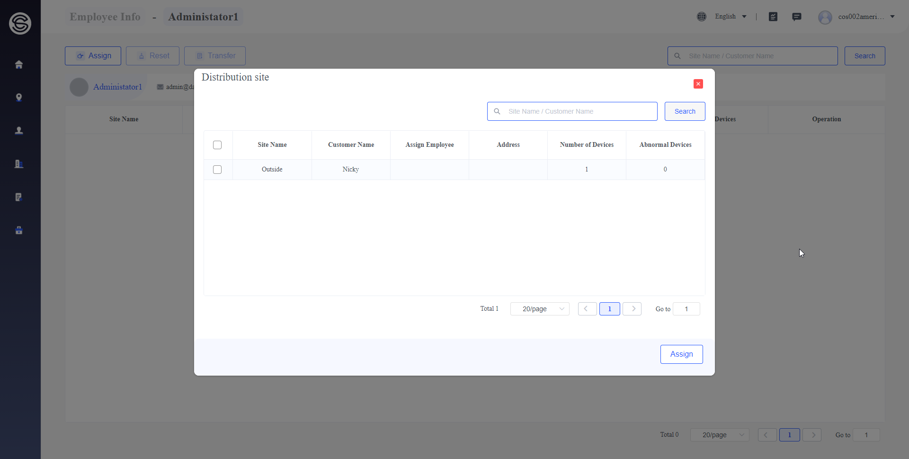
Task: Toggle the select-all checkbox in table header
Action: [x=217, y=145]
